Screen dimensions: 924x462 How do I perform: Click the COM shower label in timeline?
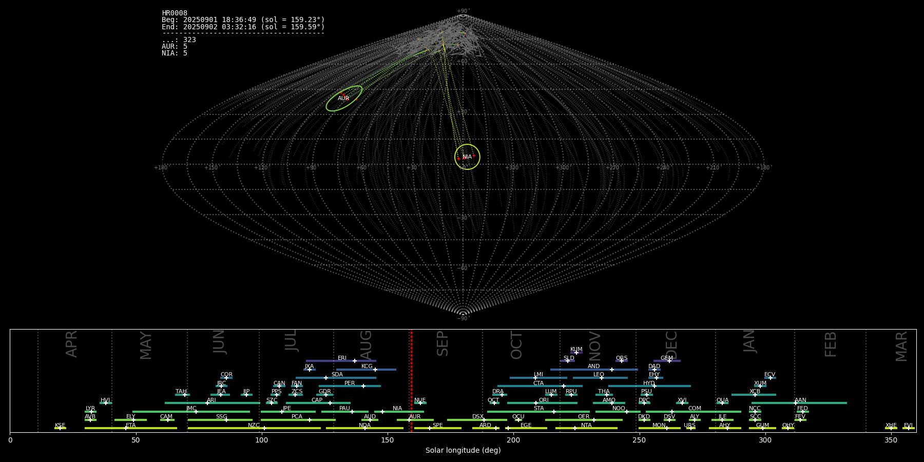[x=695, y=409]
